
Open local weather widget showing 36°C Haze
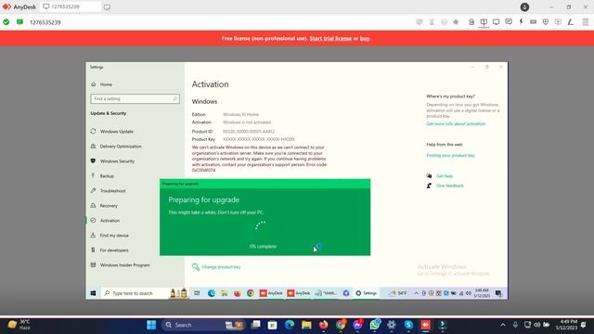coord(19,325)
